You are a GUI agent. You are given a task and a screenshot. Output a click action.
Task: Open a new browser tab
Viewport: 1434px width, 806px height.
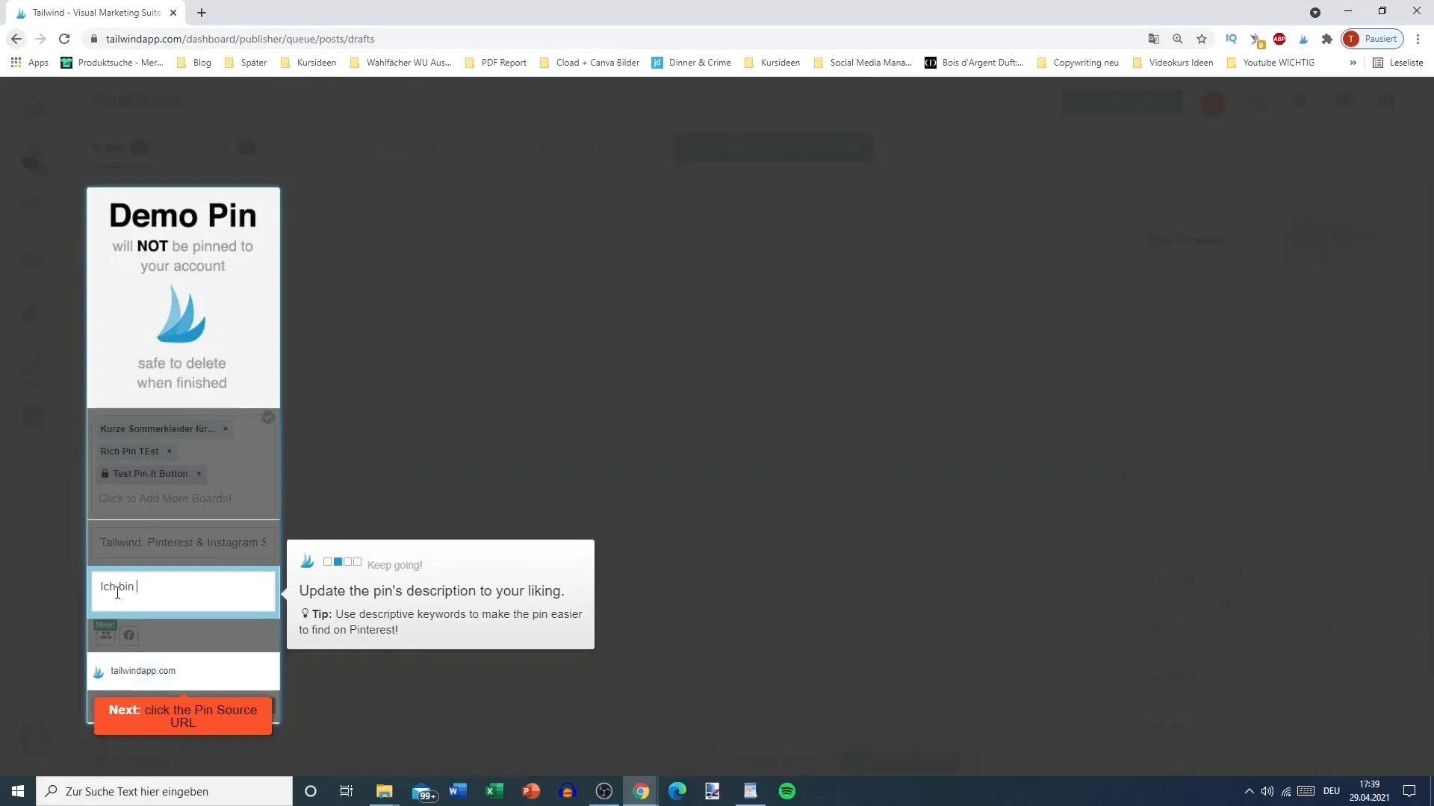point(202,13)
